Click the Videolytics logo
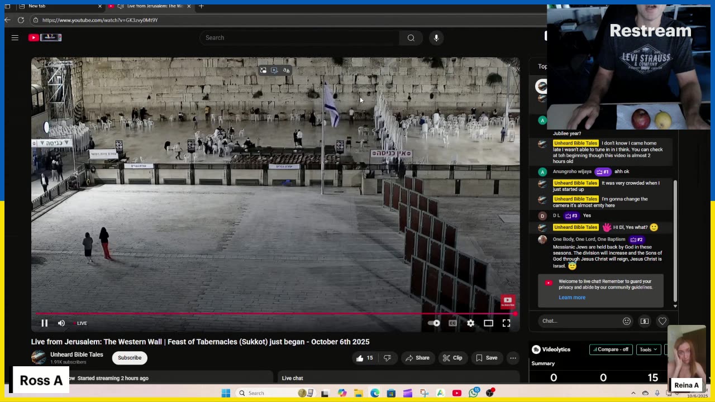 (x=551, y=350)
